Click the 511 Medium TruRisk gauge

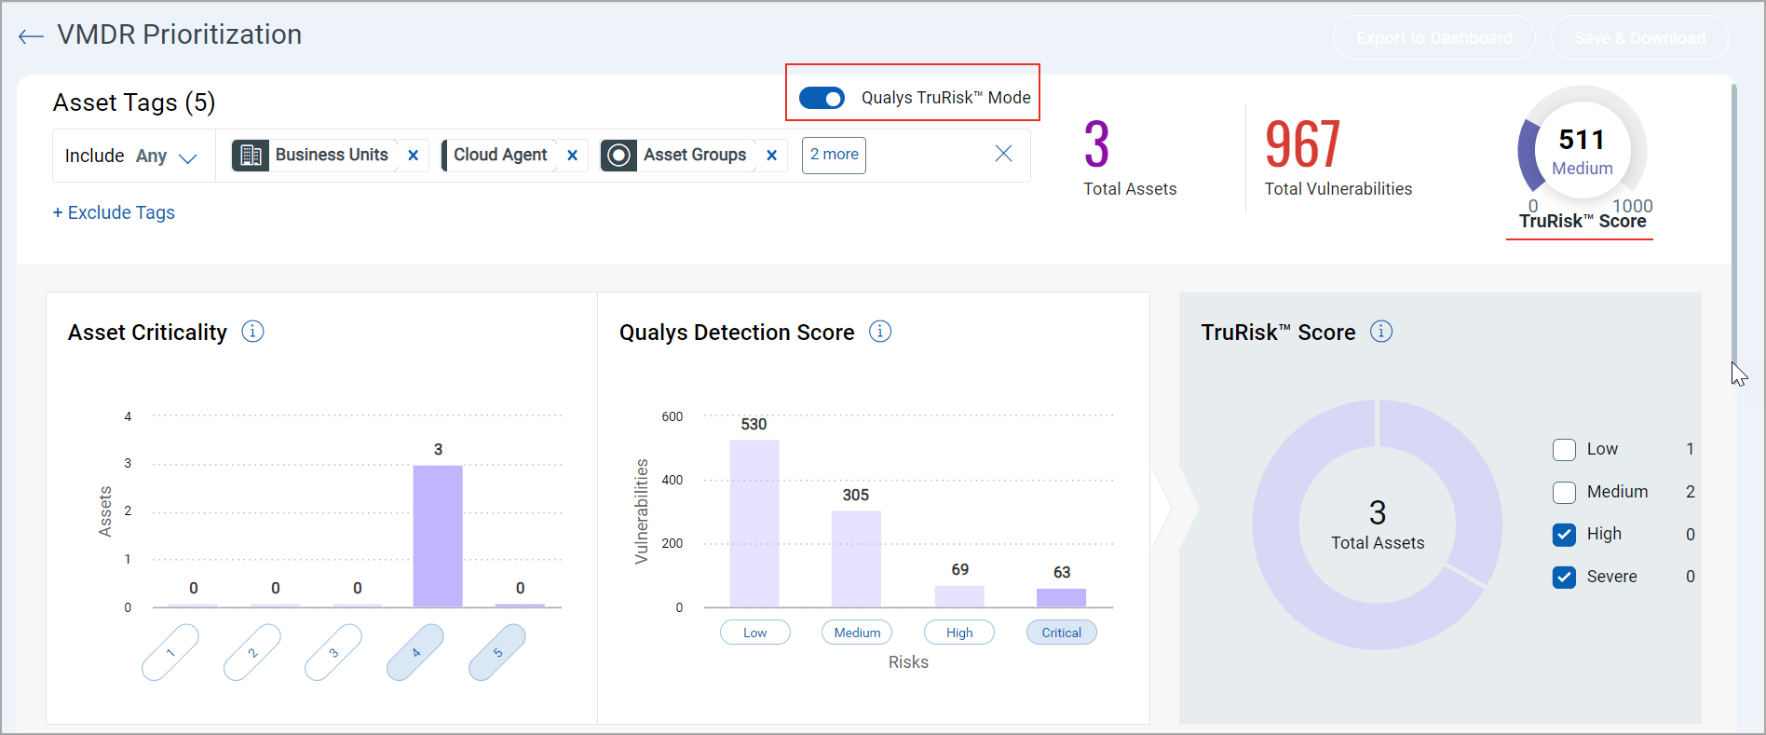[x=1582, y=151]
